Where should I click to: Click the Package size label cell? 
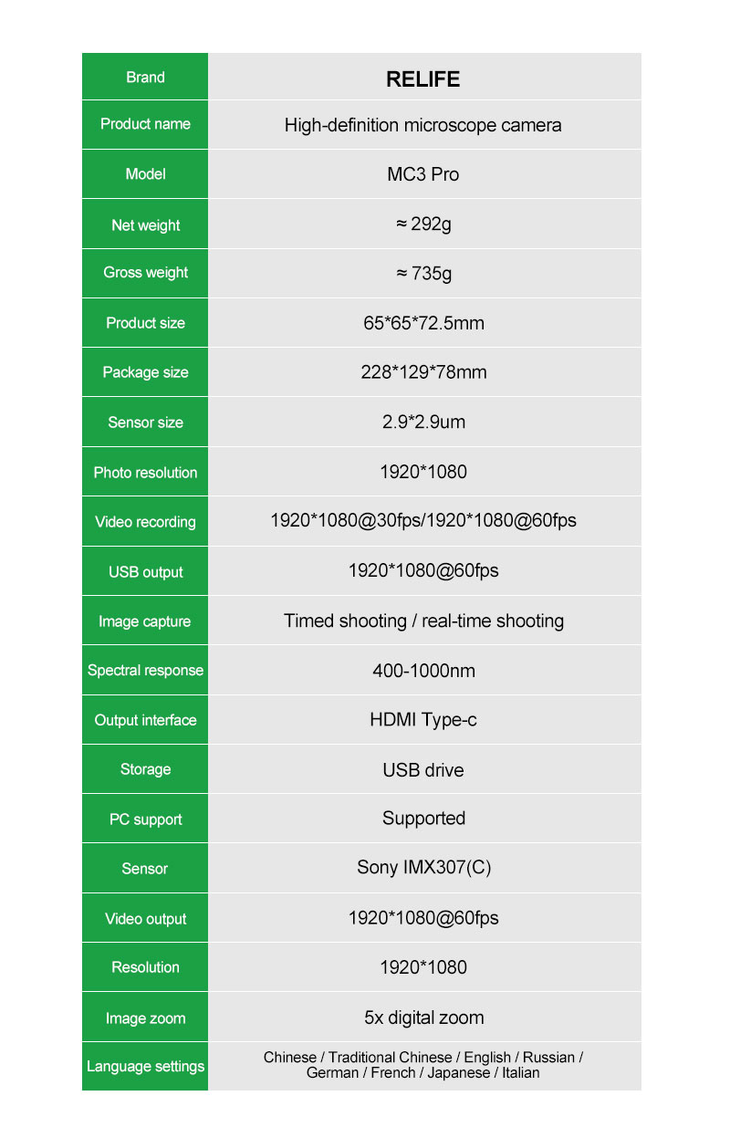[x=145, y=372]
